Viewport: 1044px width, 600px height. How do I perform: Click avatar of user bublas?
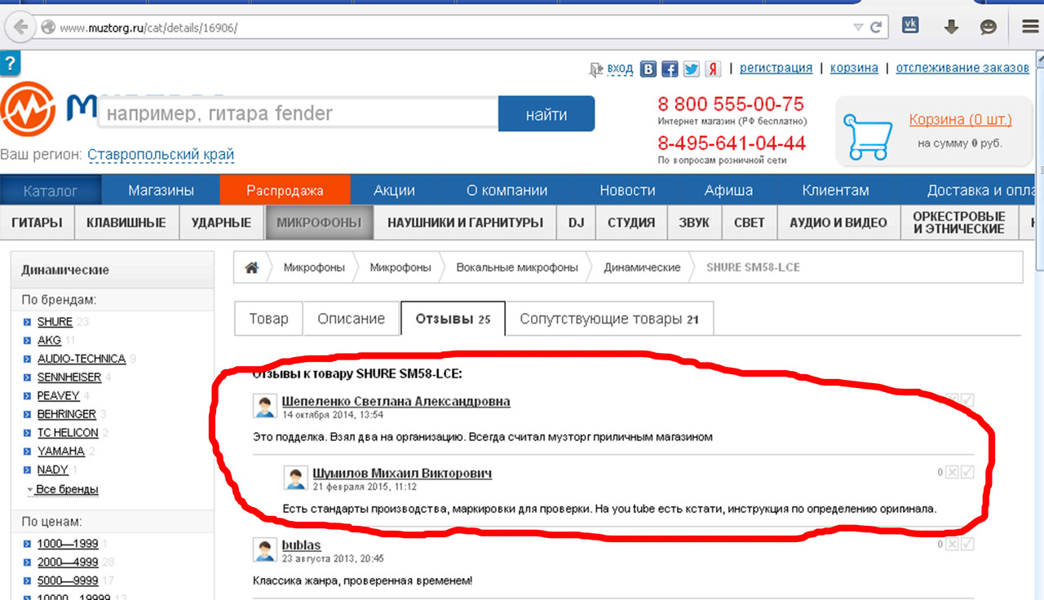[264, 549]
